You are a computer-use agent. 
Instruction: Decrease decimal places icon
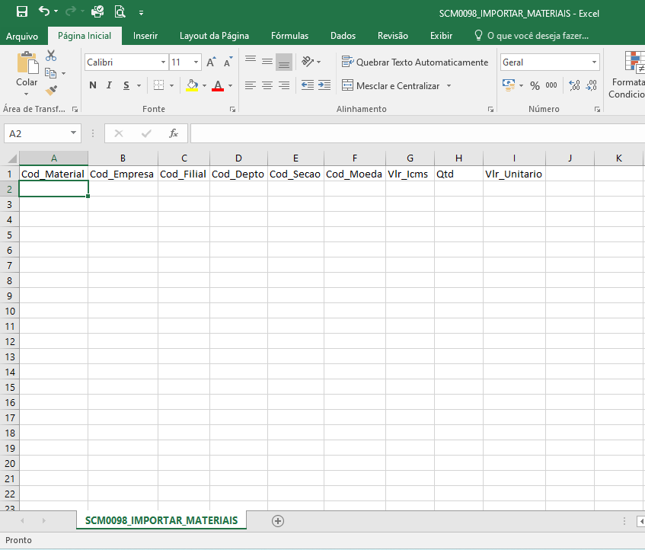click(x=592, y=85)
